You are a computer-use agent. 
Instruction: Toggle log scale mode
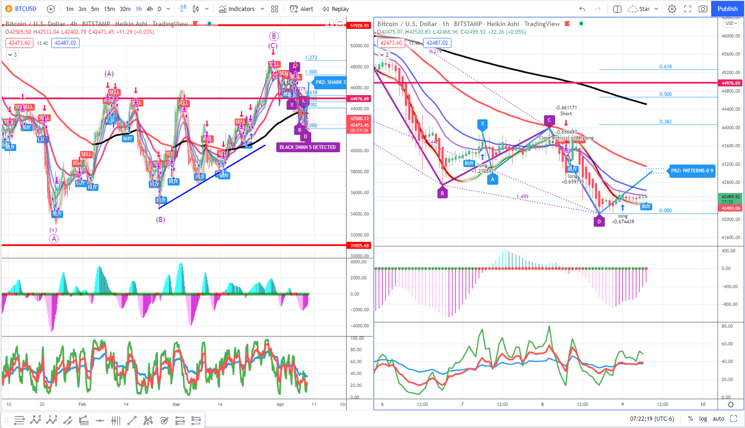point(703,418)
